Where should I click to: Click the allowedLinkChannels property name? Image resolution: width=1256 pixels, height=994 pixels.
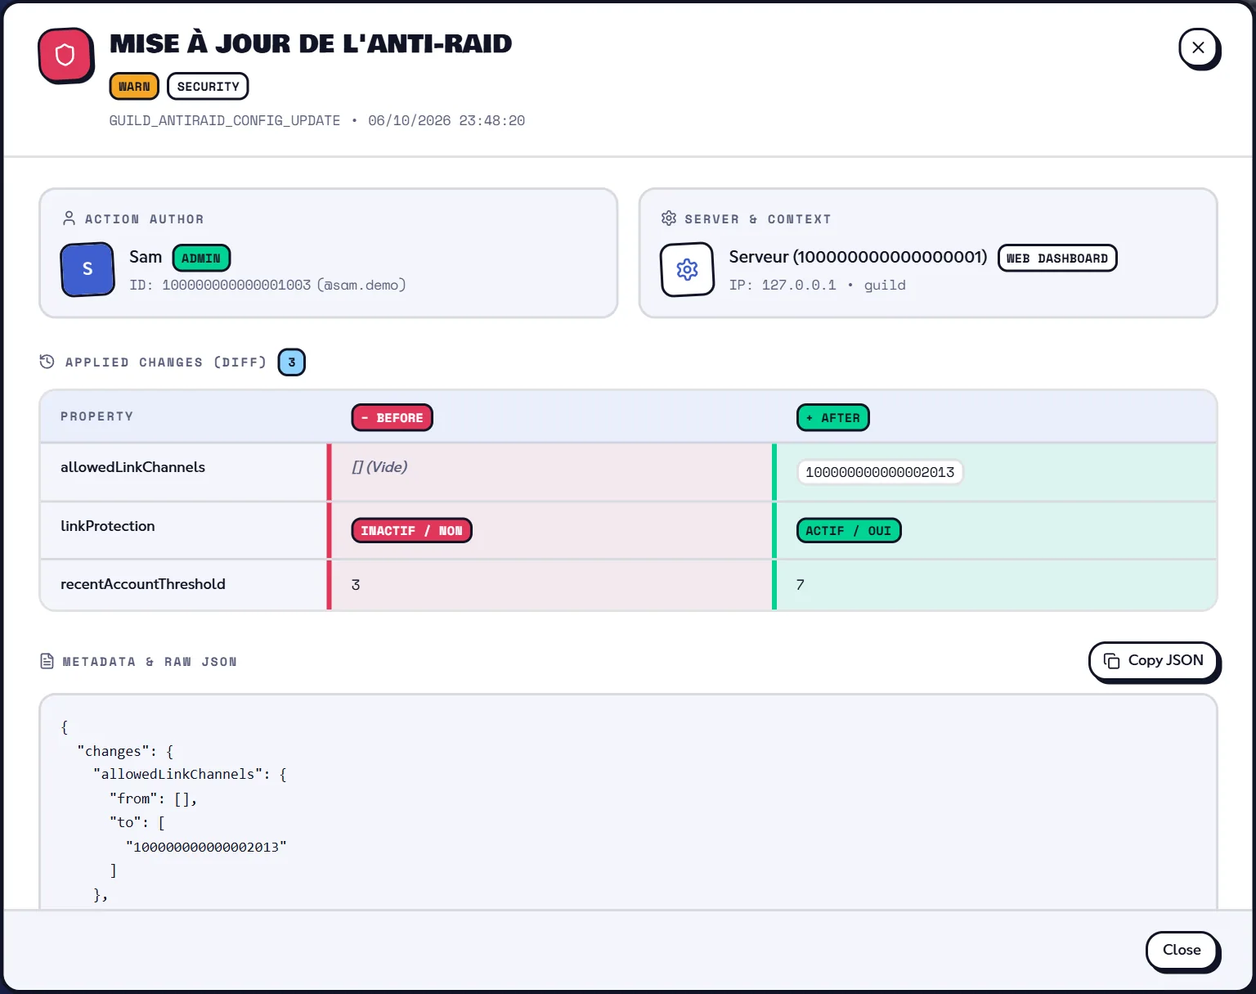tap(132, 467)
